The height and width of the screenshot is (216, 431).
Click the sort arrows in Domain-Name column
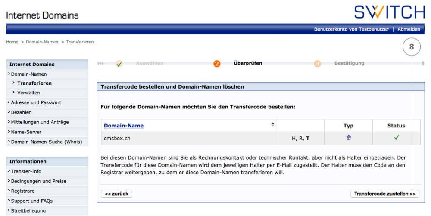coord(273,124)
